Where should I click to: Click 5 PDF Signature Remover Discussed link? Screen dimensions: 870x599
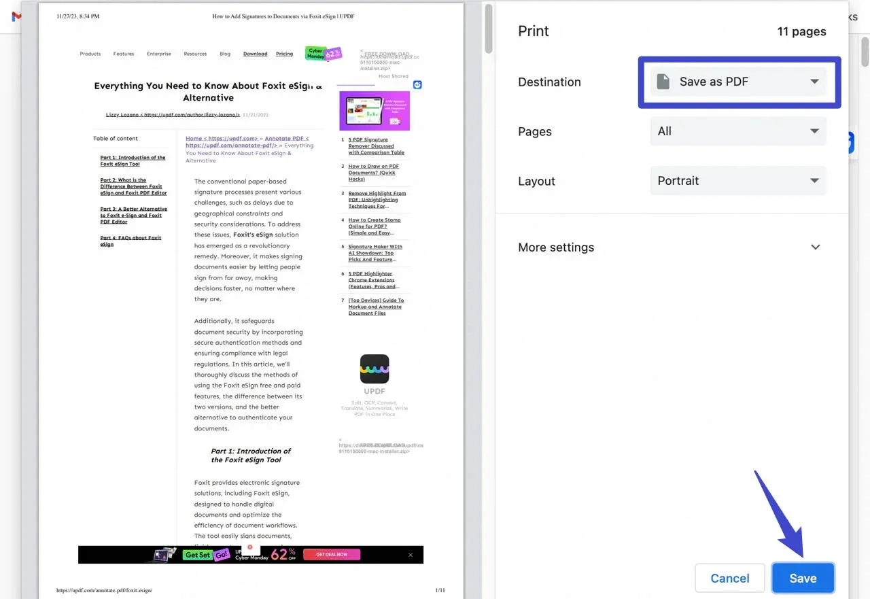pyautogui.click(x=376, y=146)
